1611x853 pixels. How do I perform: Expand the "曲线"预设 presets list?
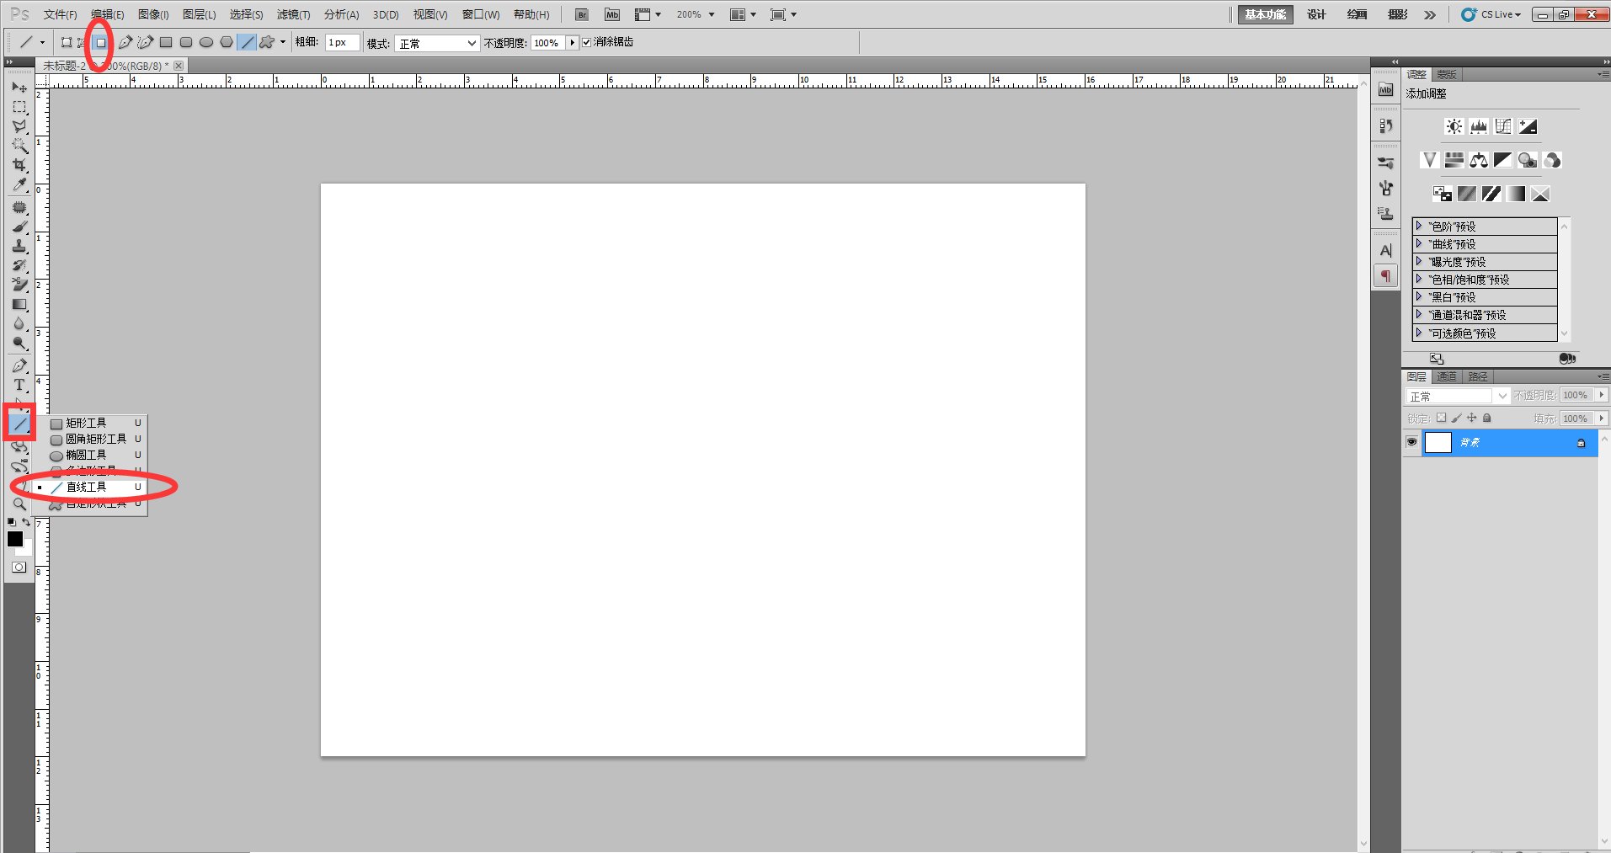click(1419, 243)
